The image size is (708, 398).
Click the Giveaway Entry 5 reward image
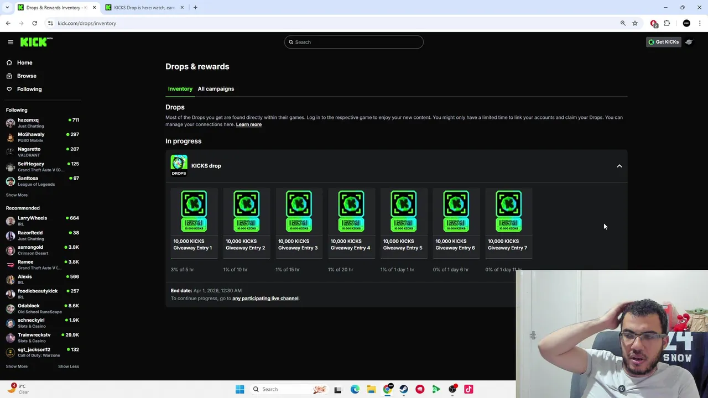pos(404,211)
